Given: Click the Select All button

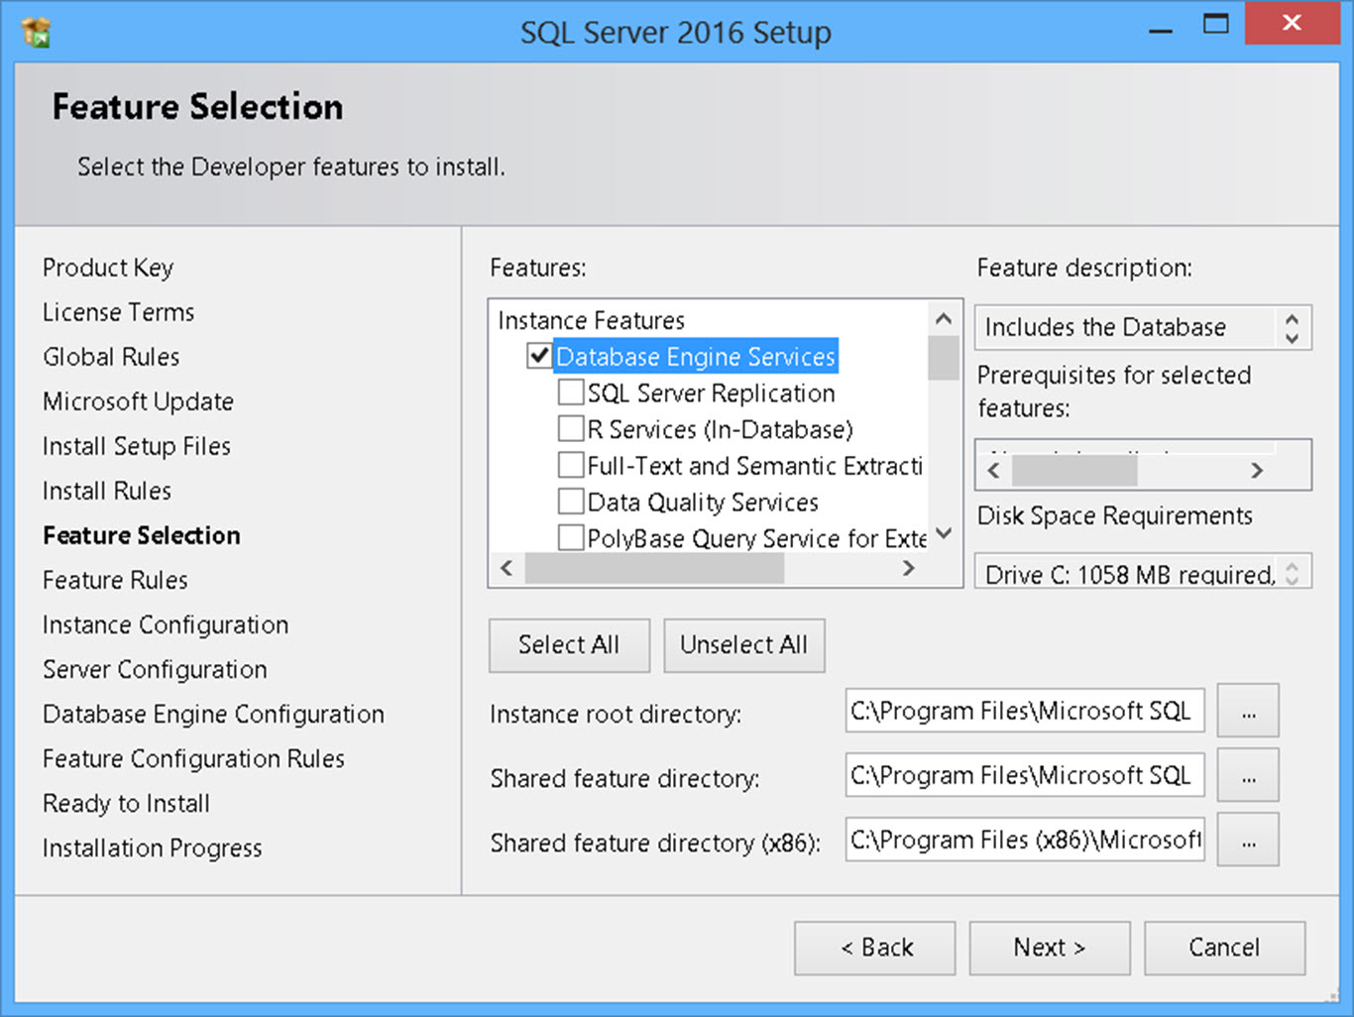Looking at the screenshot, I should 568,645.
